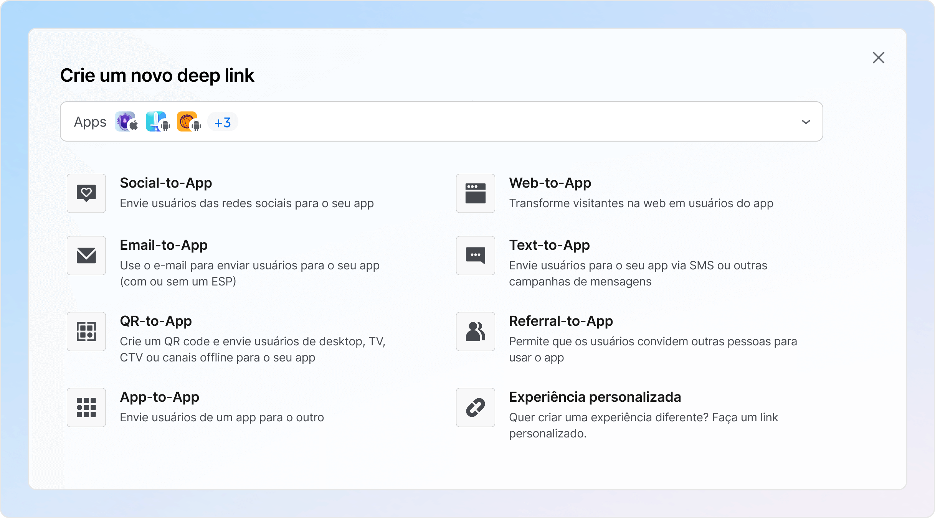
Task: Select the Social-to-App option
Action: pos(166,183)
